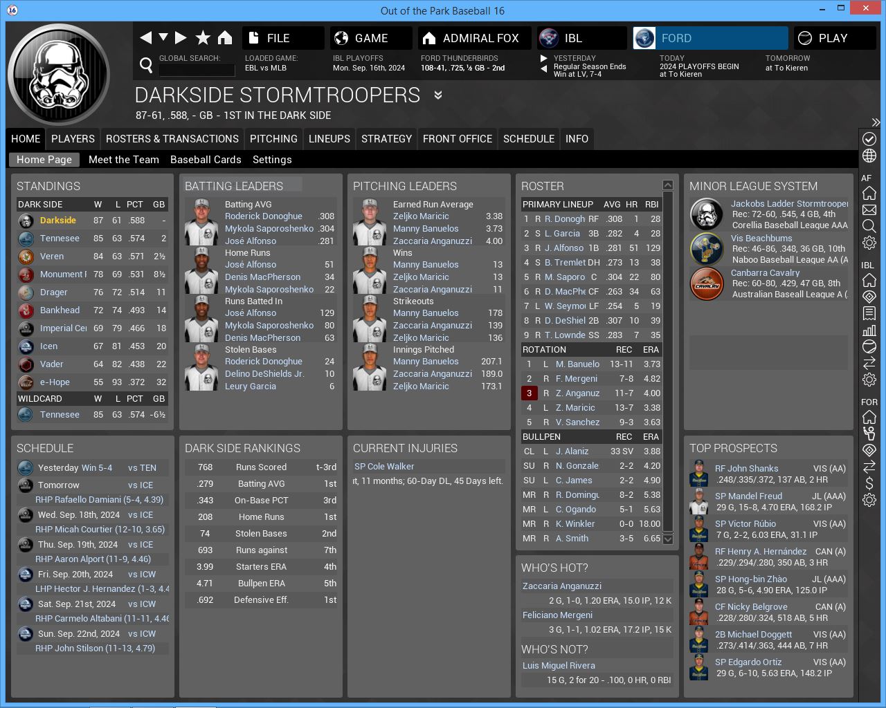Open the Jackobs Ladder Stormtroopers affiliate link
The image size is (886, 708).
790,204
